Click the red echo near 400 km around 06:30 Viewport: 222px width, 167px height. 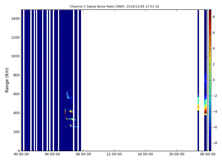point(72,112)
